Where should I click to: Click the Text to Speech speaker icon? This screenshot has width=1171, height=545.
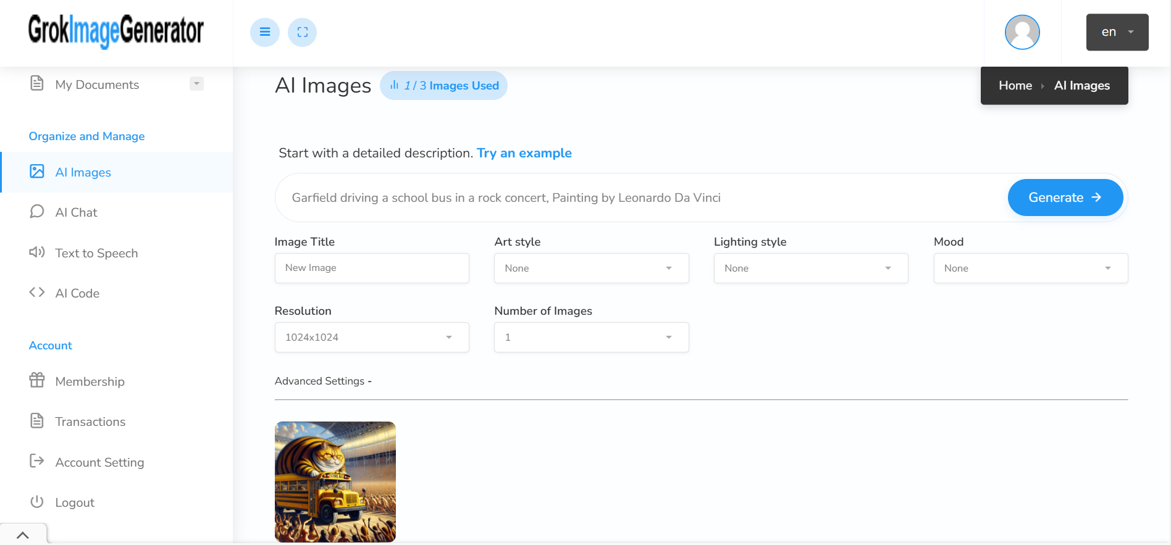coord(37,252)
